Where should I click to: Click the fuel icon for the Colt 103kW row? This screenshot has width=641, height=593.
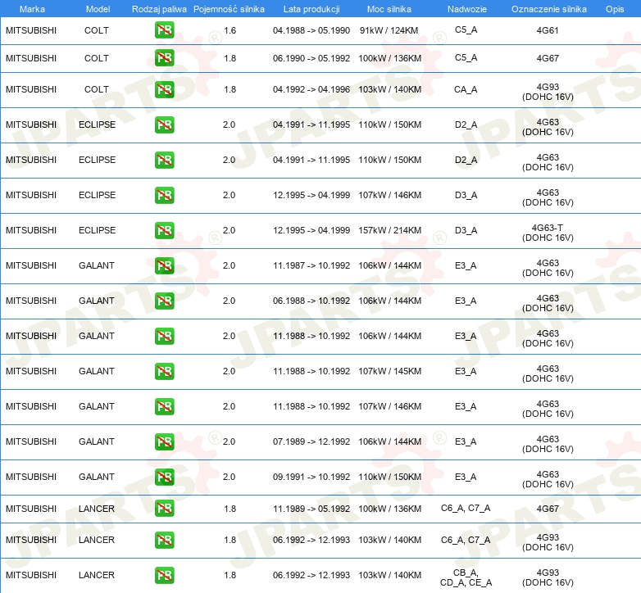click(164, 90)
